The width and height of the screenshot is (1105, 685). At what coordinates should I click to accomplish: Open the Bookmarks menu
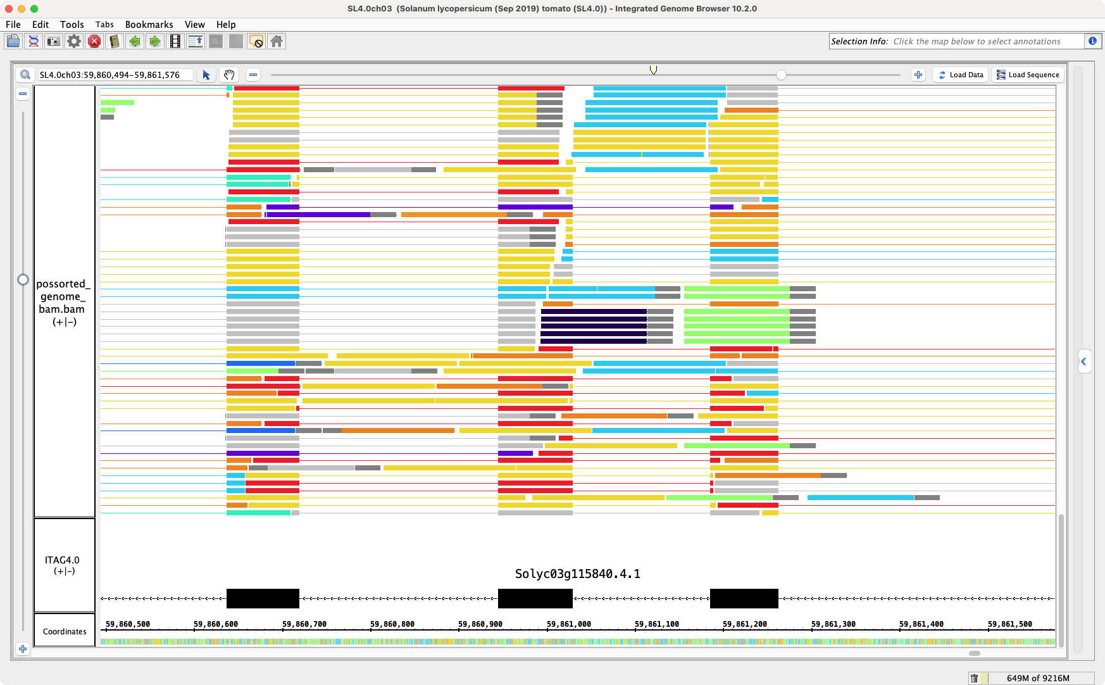coord(149,25)
